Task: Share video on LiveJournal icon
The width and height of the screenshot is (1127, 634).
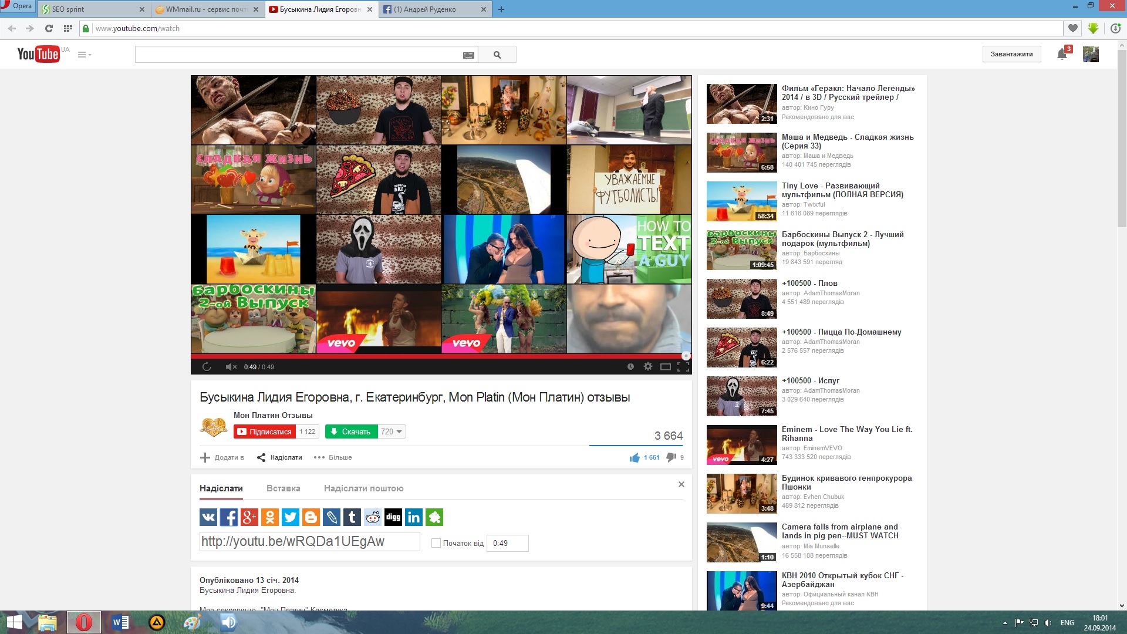Action: [332, 517]
